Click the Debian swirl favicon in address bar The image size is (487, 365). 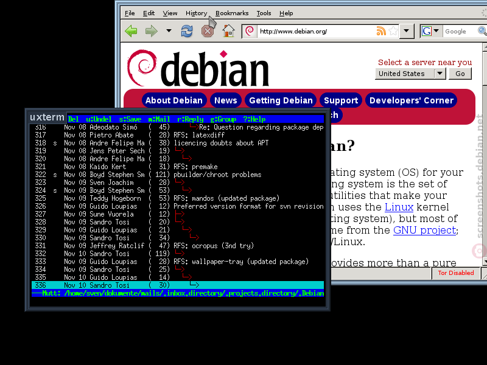tap(250, 31)
